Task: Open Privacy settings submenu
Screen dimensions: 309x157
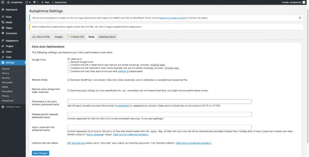Action: point(5,96)
